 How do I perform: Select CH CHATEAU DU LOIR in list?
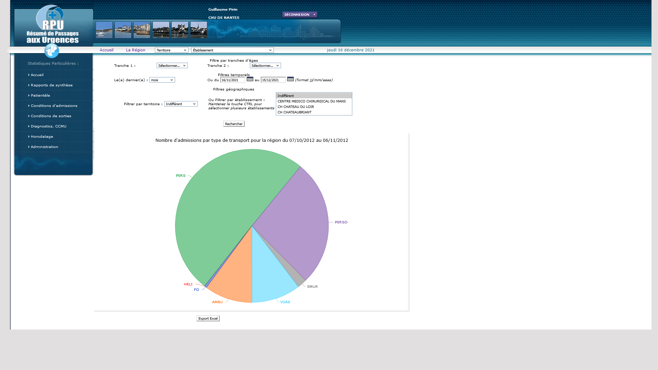295,107
